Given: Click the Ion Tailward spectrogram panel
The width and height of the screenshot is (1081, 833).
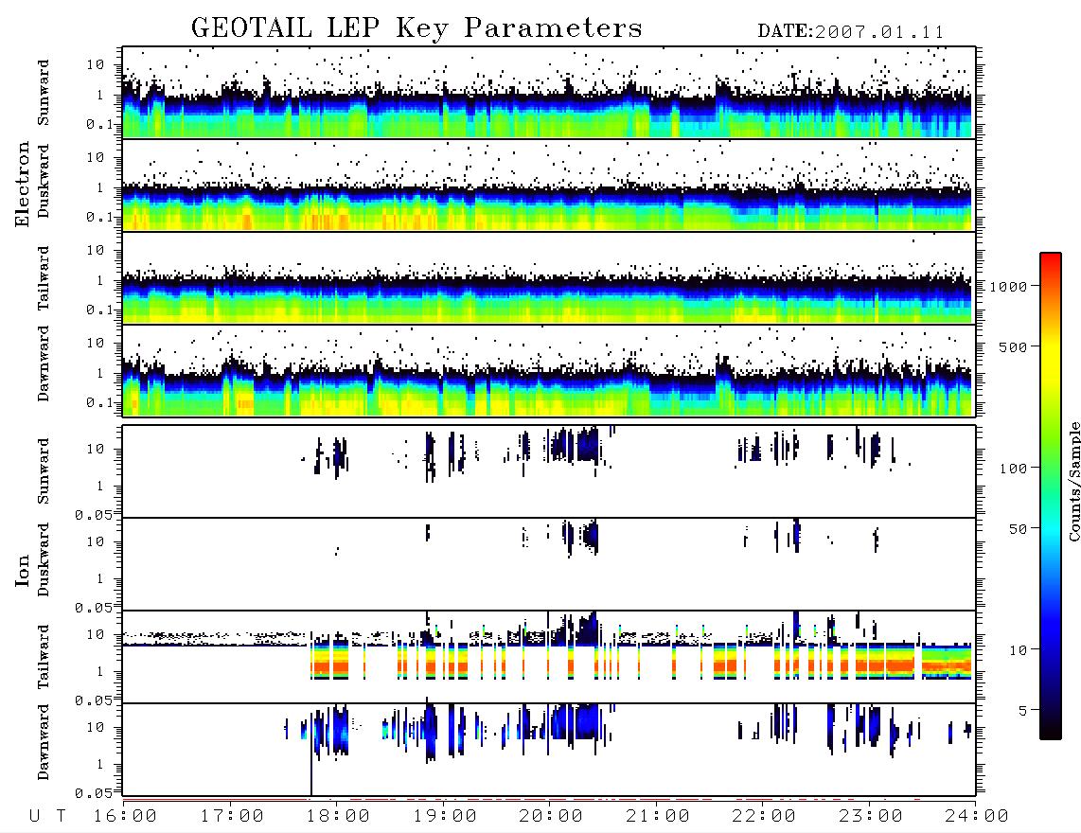Looking at the screenshot, I should point(549,657).
